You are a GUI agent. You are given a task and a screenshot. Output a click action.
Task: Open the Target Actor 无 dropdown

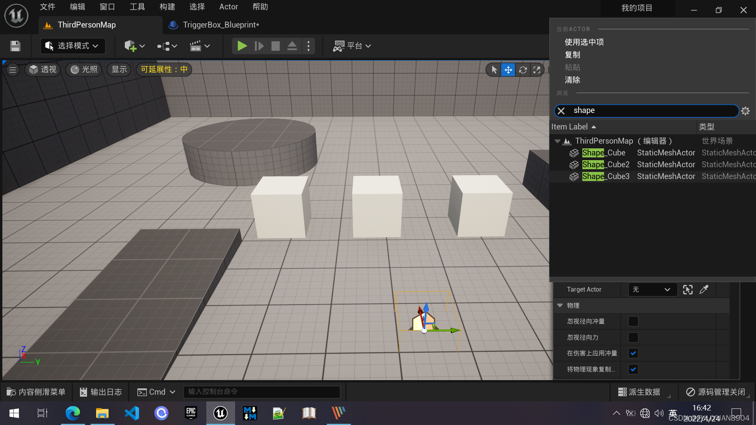(x=652, y=290)
